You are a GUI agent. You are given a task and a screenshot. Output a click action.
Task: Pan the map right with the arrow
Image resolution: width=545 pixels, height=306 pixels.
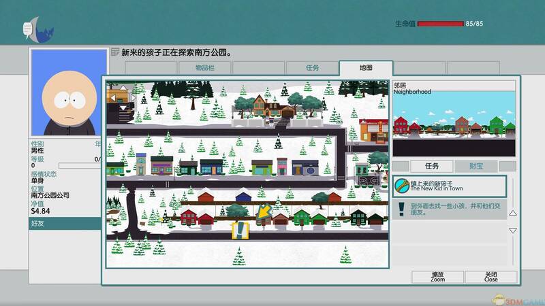click(x=133, y=98)
